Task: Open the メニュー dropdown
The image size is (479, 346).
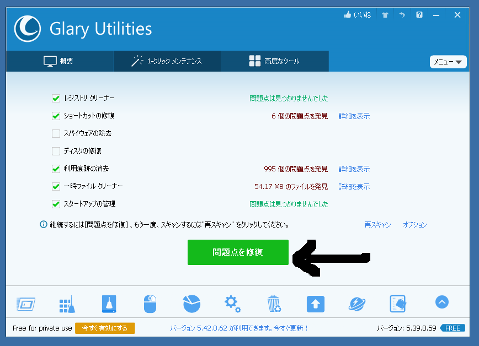Action: (448, 62)
